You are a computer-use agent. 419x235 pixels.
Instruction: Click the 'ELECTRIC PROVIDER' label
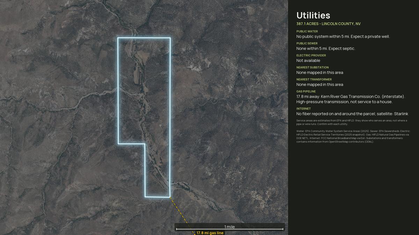pyautogui.click(x=311, y=55)
